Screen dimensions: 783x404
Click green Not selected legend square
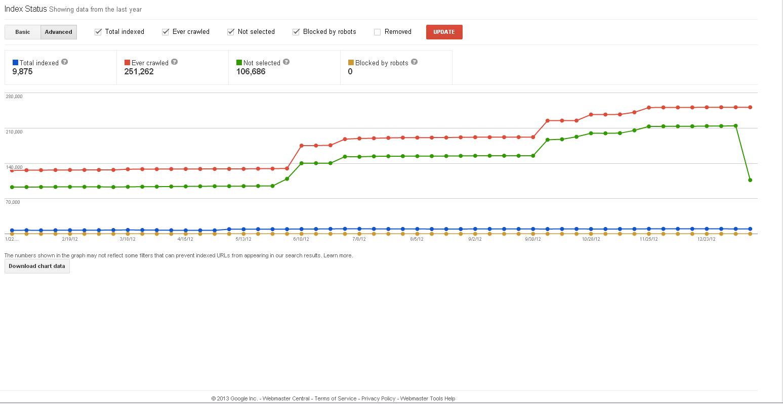click(239, 63)
